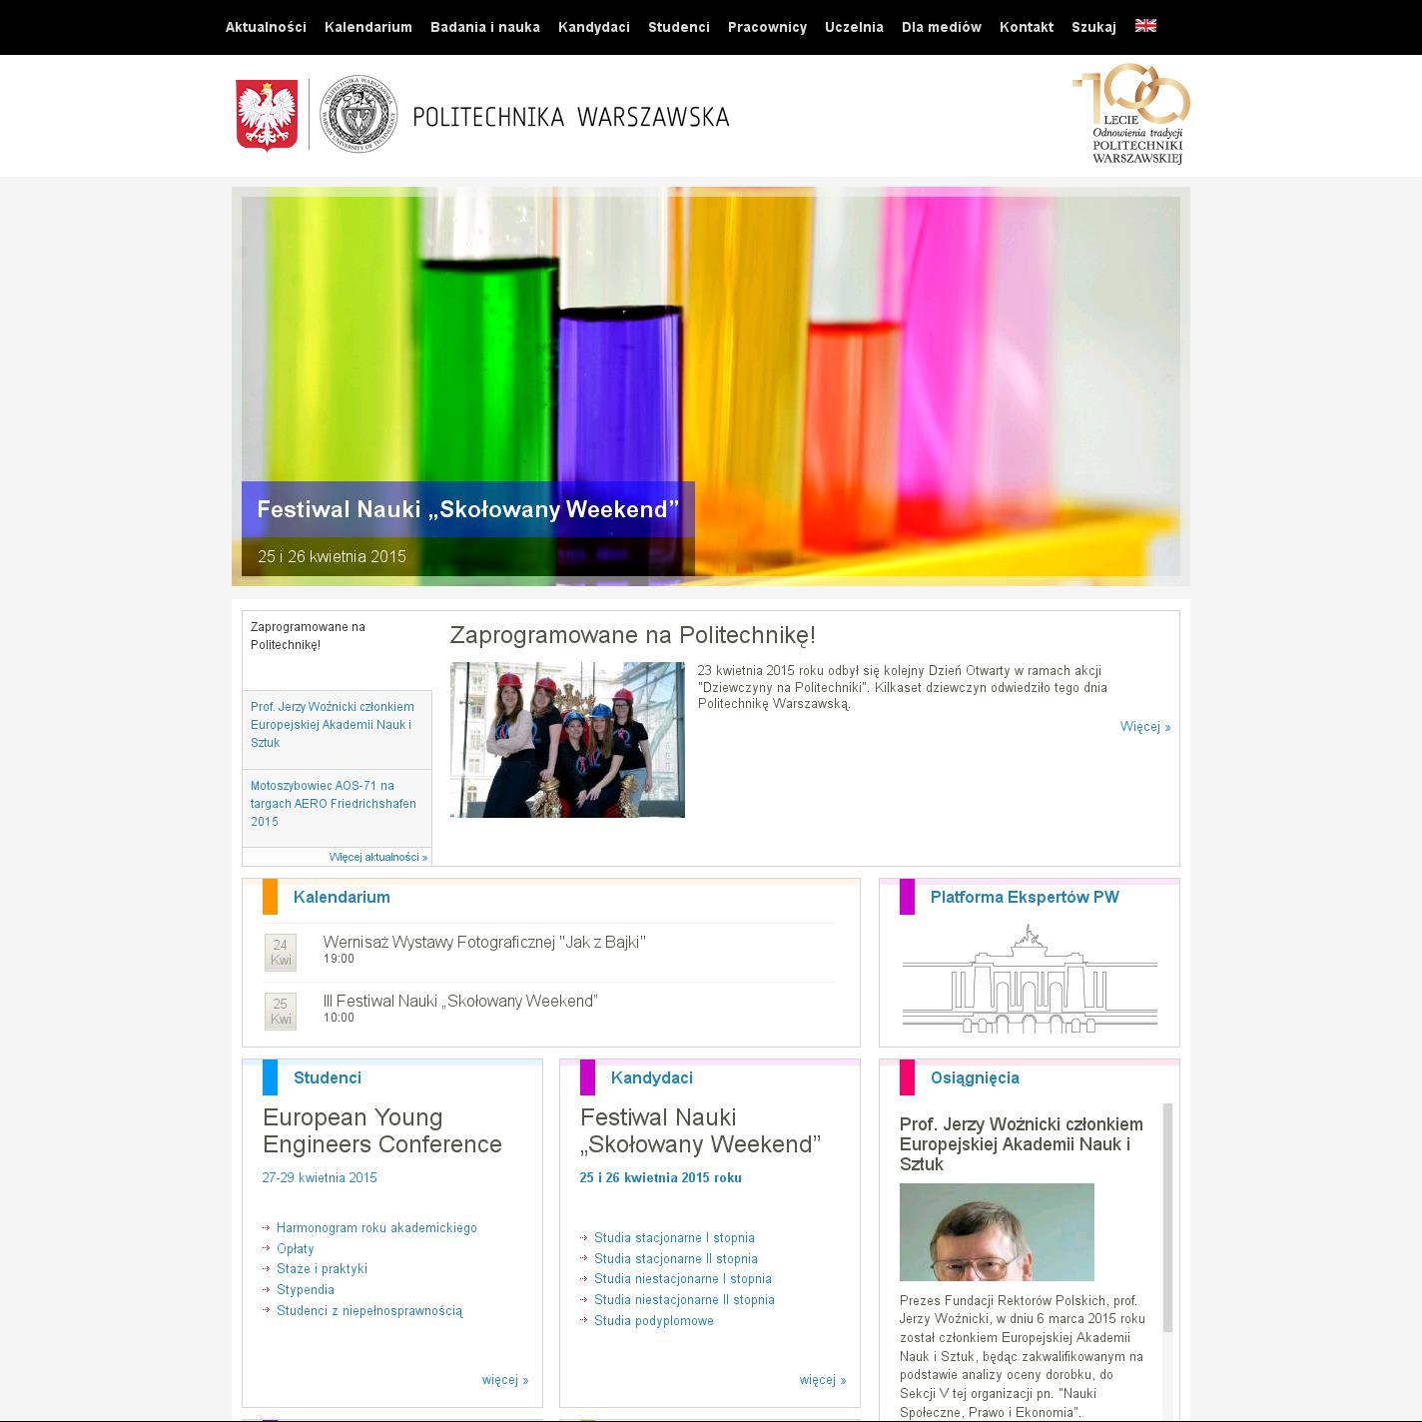Select the Motoszybowiec AOS-71 news tab

click(x=337, y=809)
